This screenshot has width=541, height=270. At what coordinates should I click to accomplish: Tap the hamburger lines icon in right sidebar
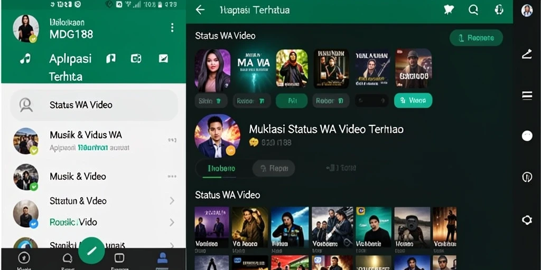click(x=527, y=95)
